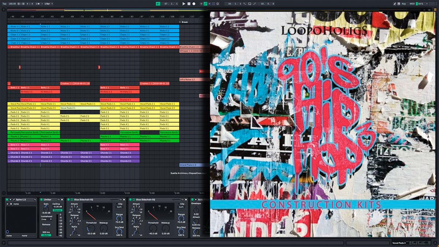The height and width of the screenshot is (247, 439).
Task: Toggle second Glue Sidechain EQ device activator
Action: (x=131, y=199)
